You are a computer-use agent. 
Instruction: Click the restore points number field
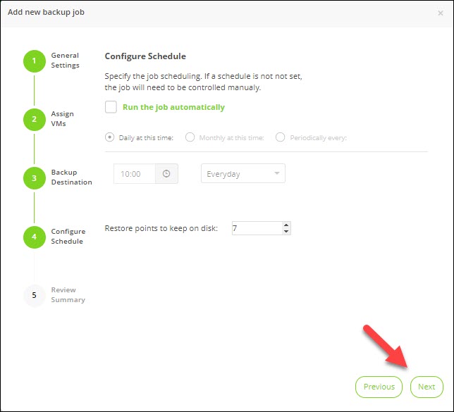pos(255,228)
